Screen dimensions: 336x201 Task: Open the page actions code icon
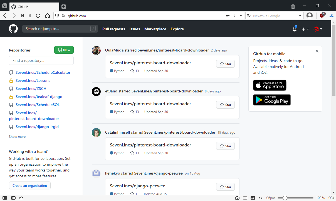[261, 198]
